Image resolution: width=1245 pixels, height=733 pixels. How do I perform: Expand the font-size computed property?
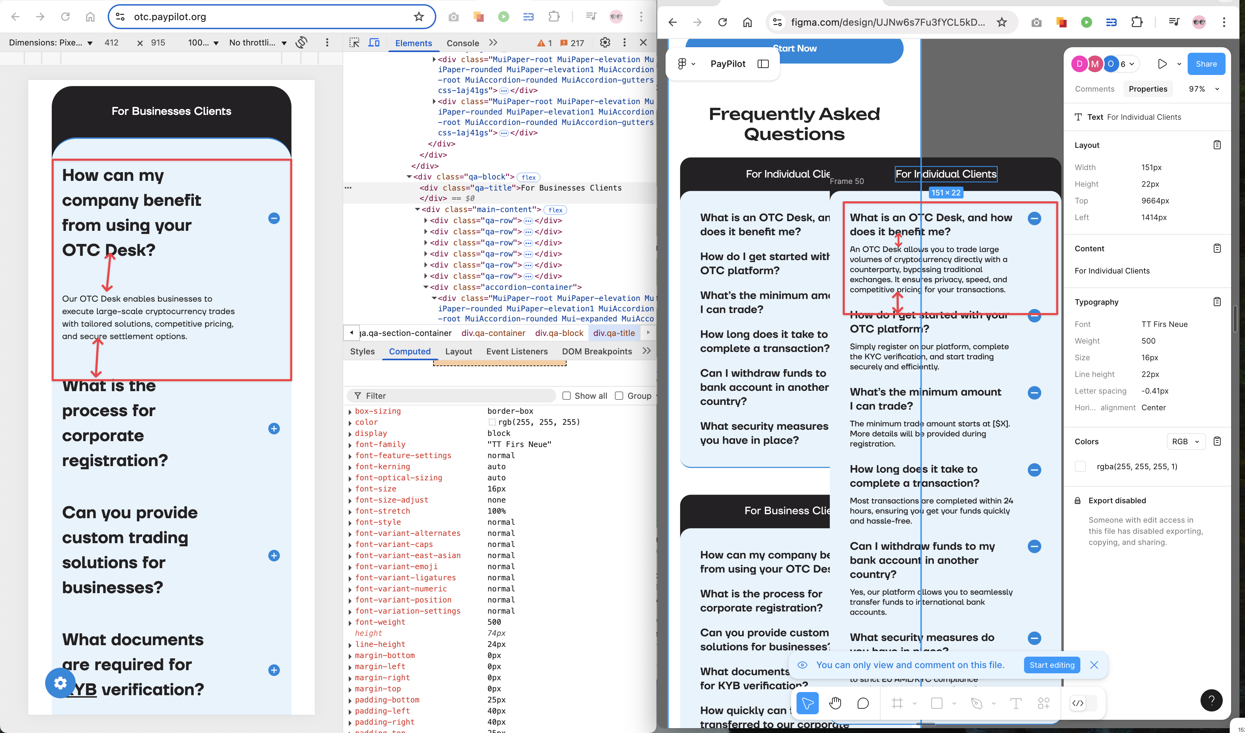(350, 489)
